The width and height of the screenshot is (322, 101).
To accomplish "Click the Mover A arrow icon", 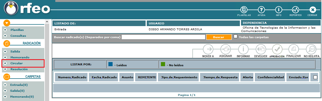I will click(208, 49).
